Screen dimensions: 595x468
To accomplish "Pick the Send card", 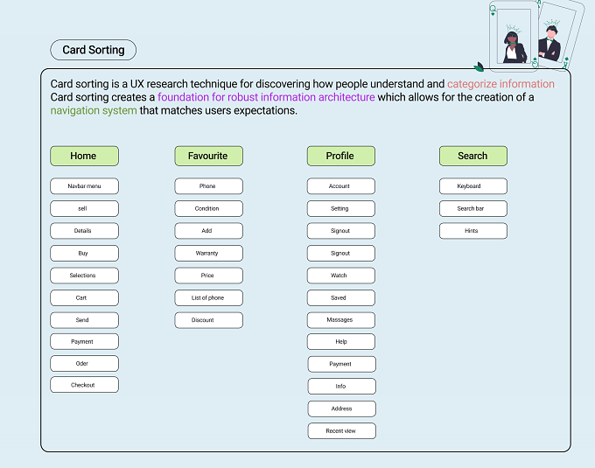I will click(84, 320).
